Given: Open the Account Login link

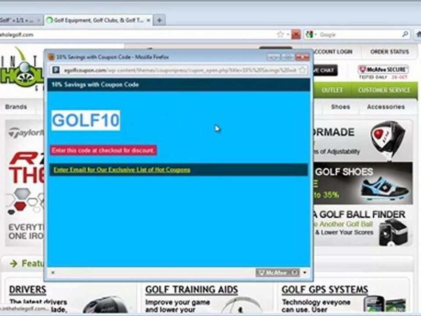Looking at the screenshot, I should coord(333,52).
